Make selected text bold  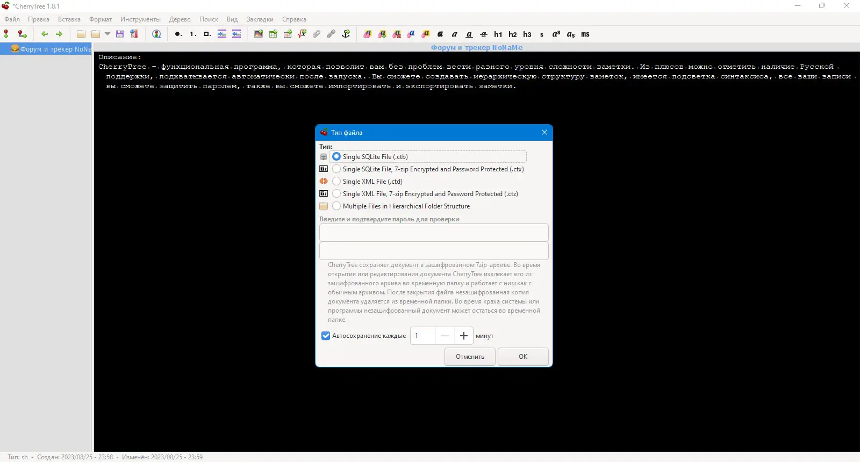[440, 34]
